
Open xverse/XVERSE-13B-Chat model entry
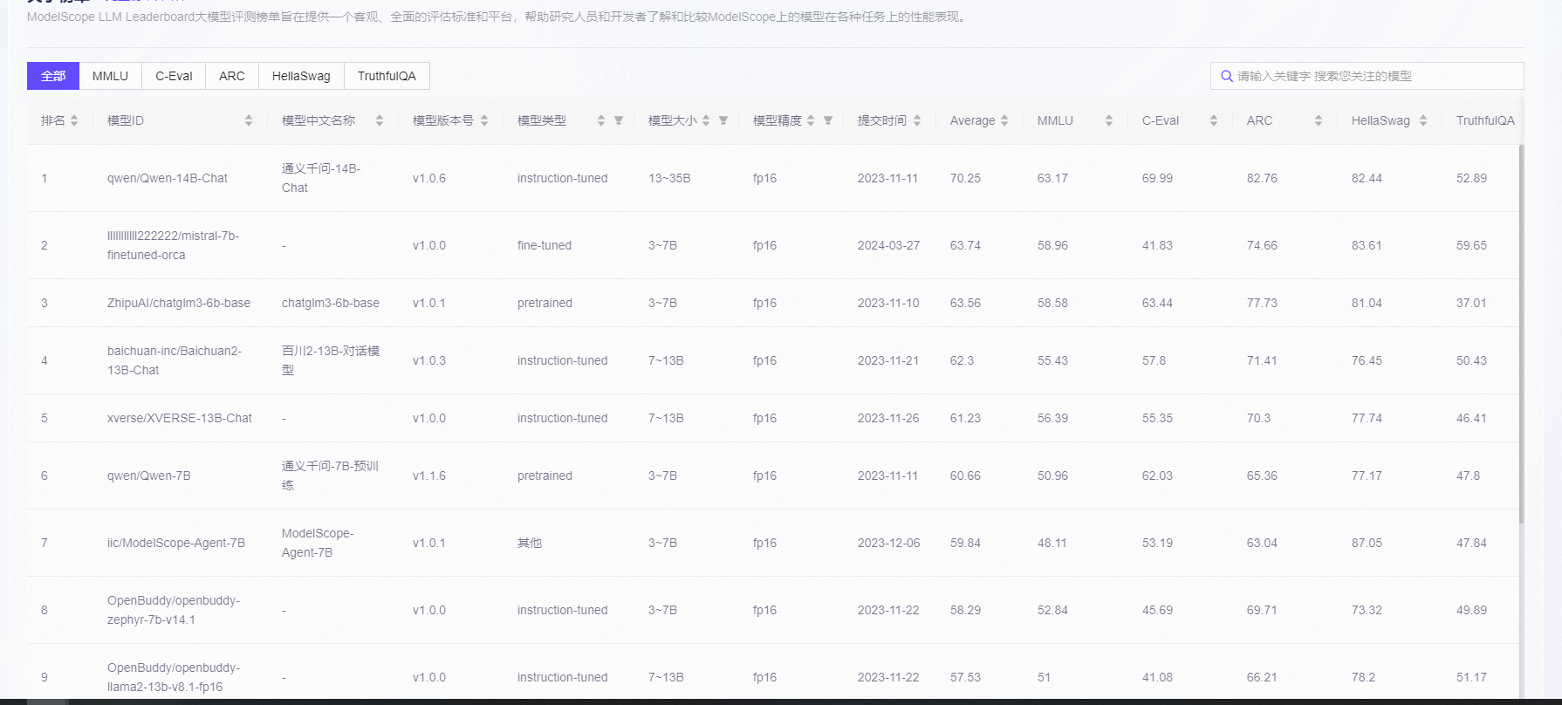[x=180, y=418]
